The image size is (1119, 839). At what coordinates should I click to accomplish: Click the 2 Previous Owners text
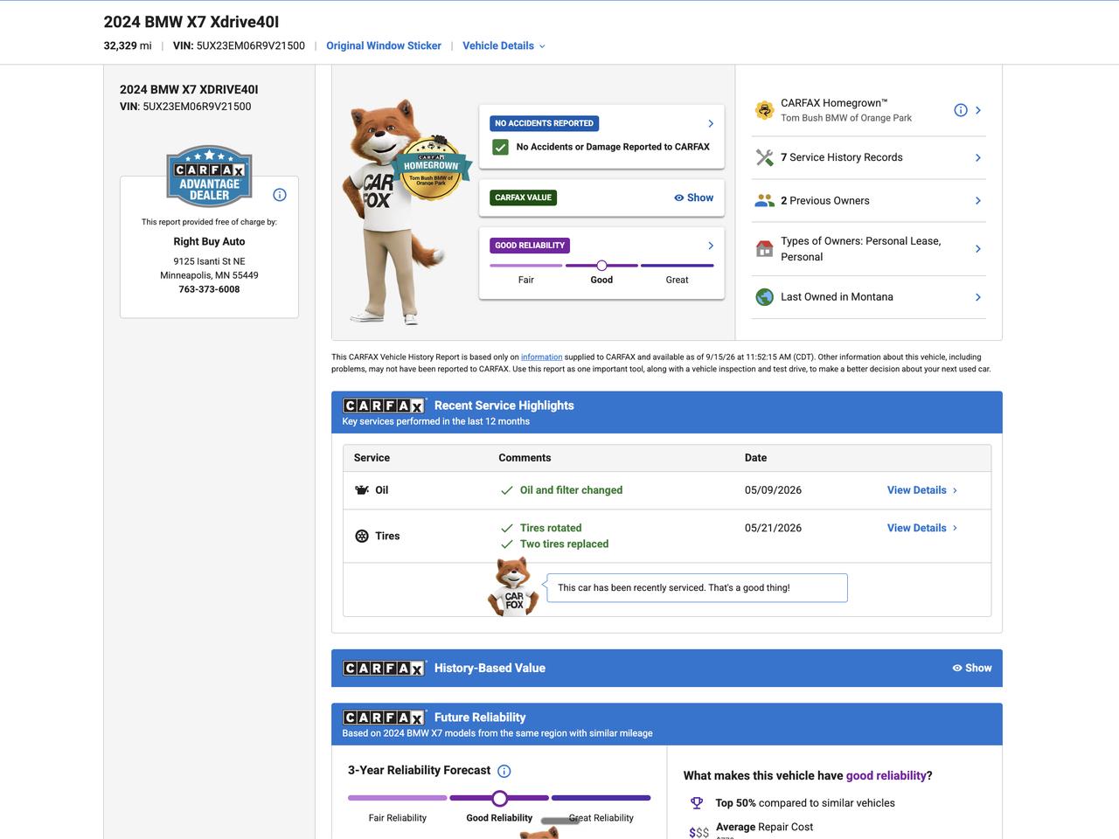pyautogui.click(x=825, y=201)
